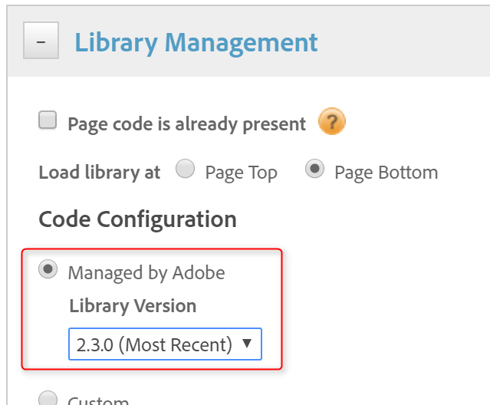Click the 'Managed by Adobe' label text

(146, 272)
